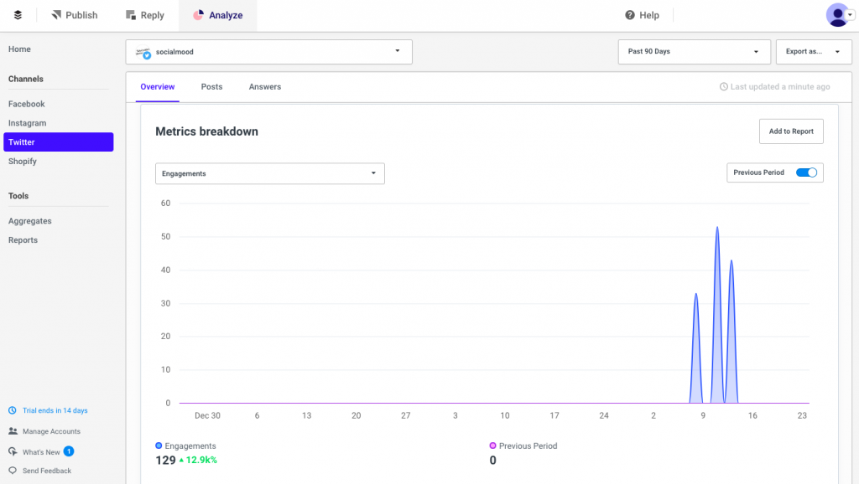Go to Home in the sidebar

coord(20,49)
